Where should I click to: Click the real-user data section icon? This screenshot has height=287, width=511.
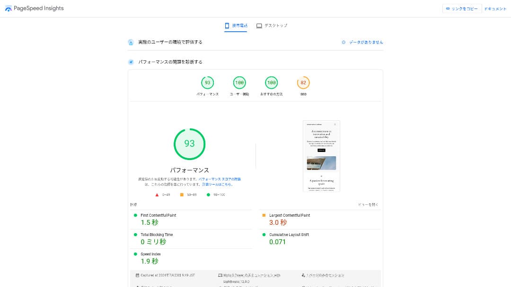point(131,42)
